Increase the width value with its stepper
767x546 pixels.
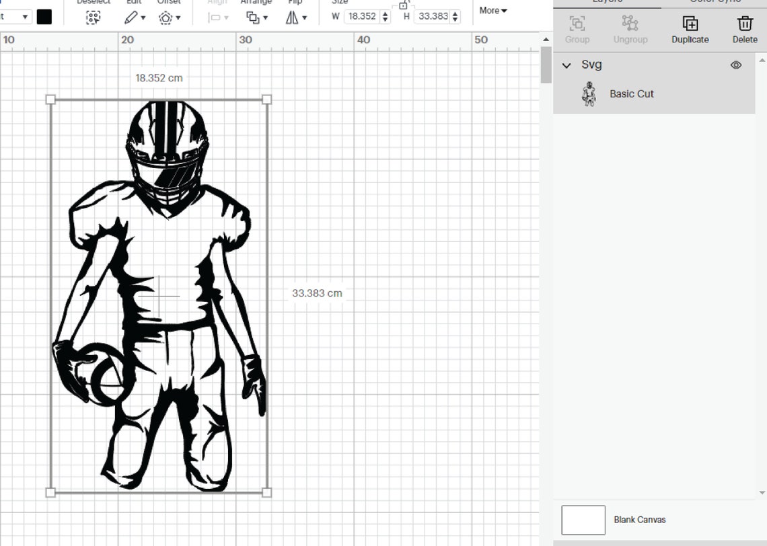coord(384,13)
